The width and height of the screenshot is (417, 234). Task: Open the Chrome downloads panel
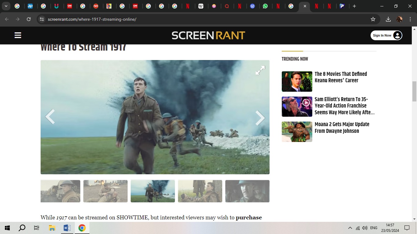coord(388,19)
